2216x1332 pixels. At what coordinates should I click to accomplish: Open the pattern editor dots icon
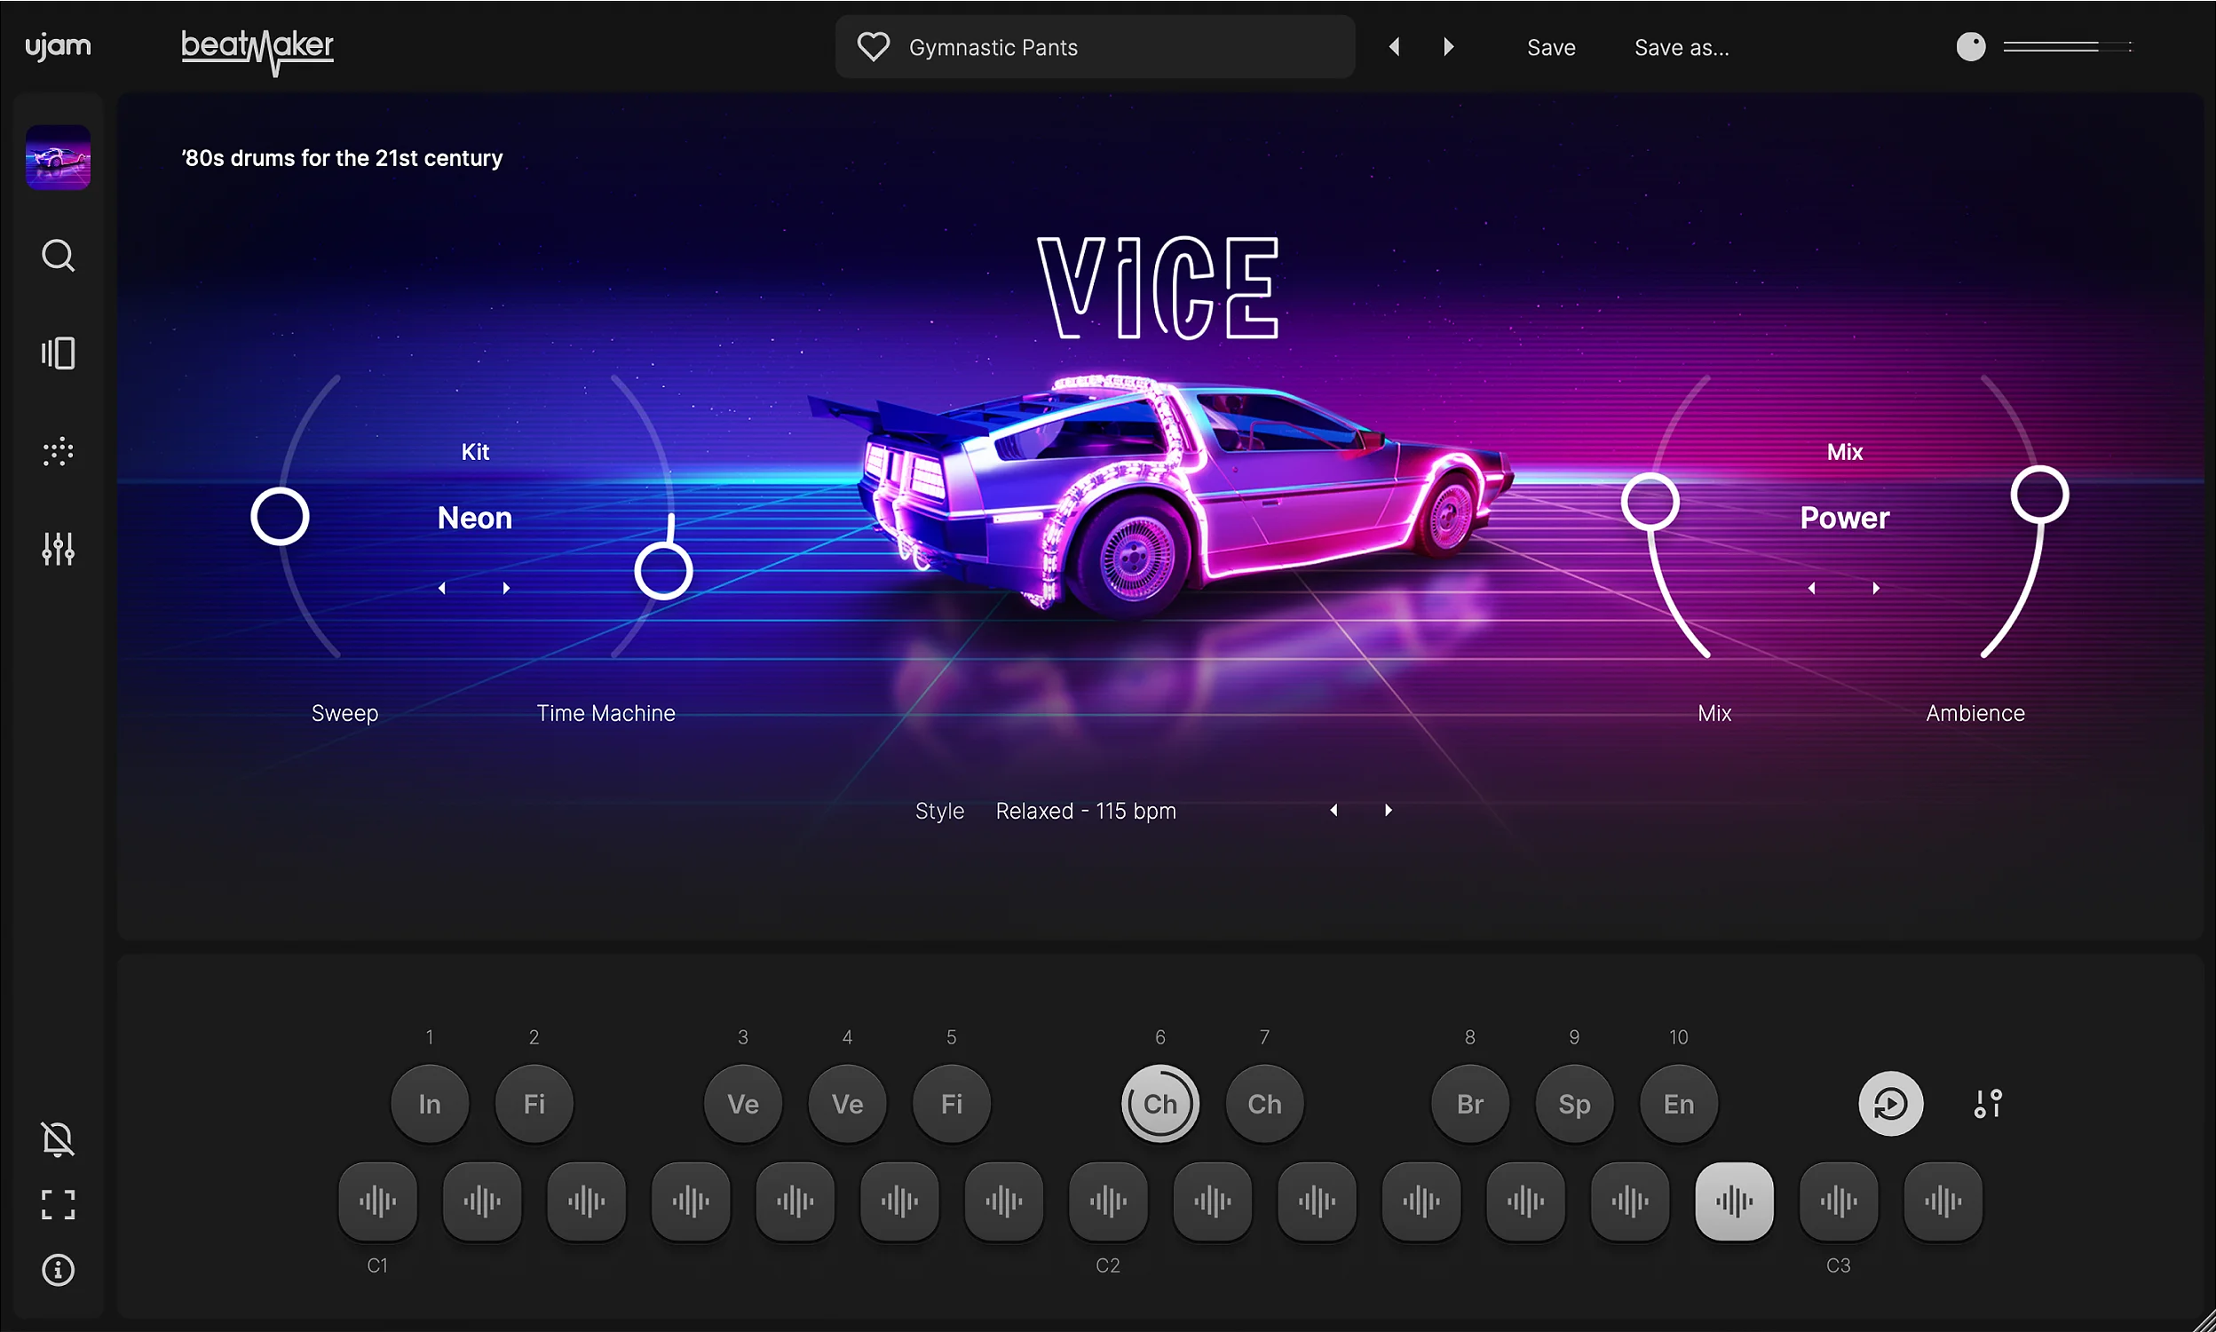[58, 451]
